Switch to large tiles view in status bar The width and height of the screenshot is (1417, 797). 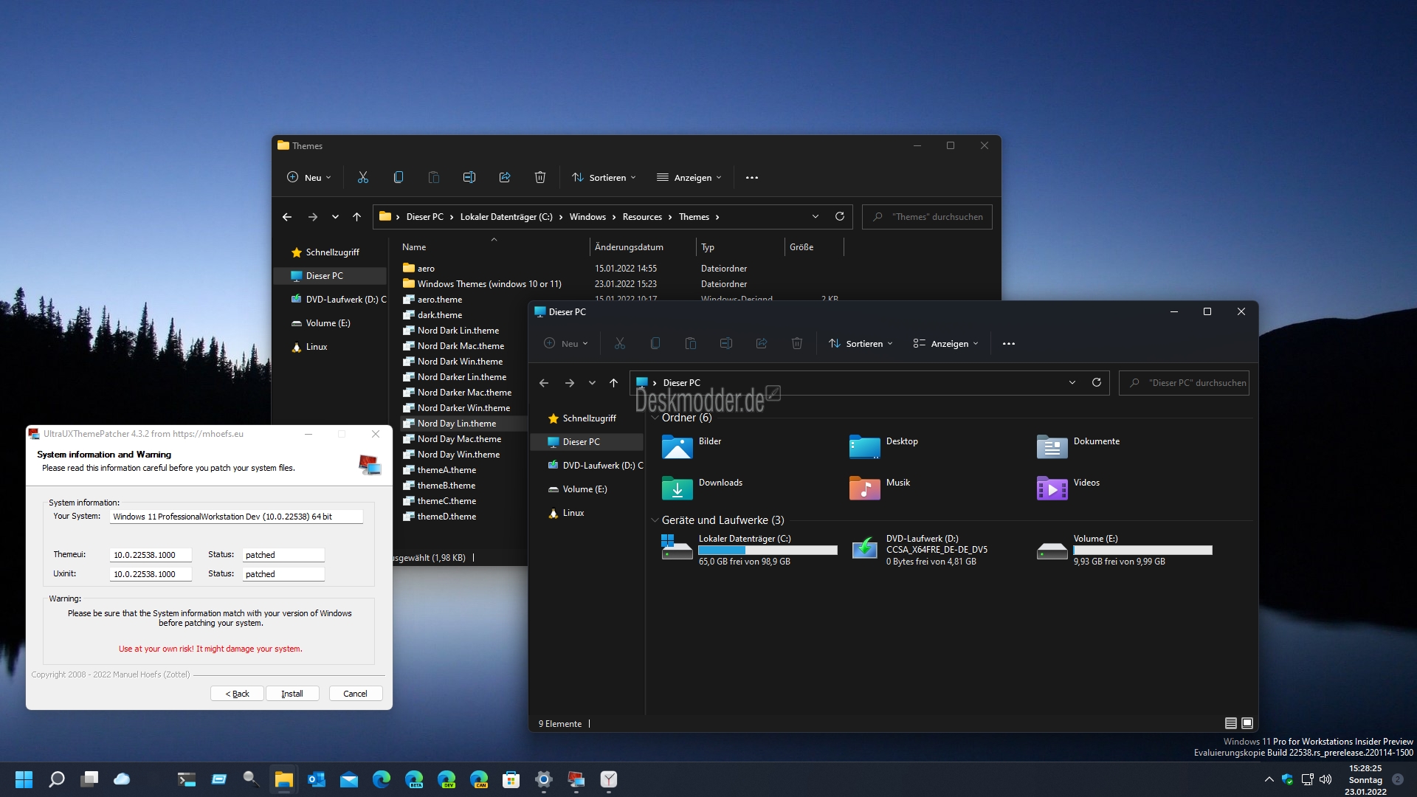[1247, 723]
